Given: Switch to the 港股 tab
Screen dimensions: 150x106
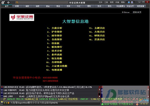Looking at the screenshot, I should (x=27, y=6).
